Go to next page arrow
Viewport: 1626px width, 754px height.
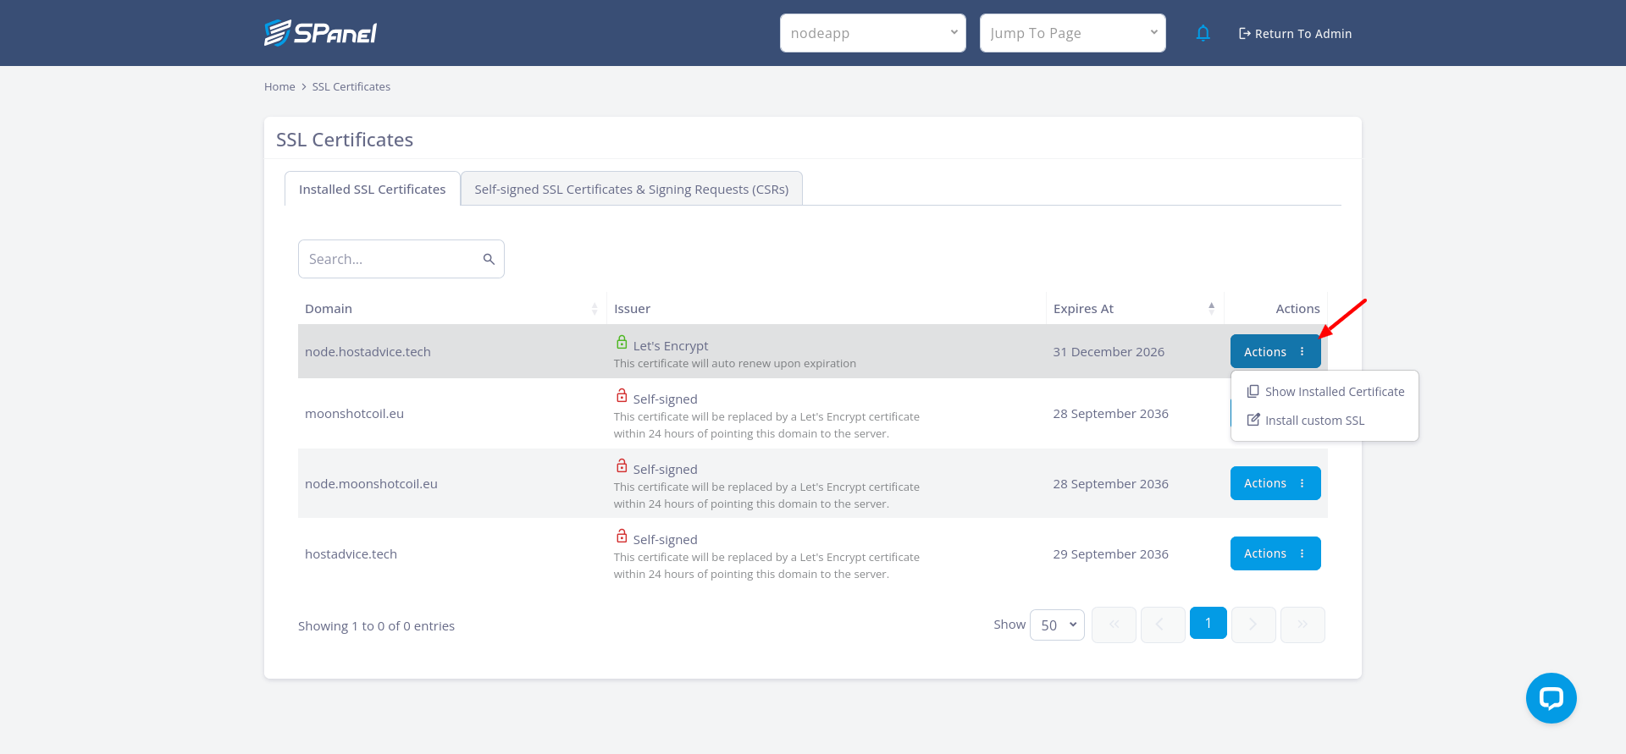pos(1253,625)
